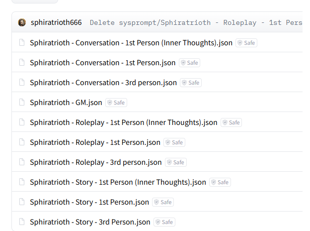Click file icon for Story - 3rd Person.json
The image size is (310, 231).
click(x=22, y=222)
